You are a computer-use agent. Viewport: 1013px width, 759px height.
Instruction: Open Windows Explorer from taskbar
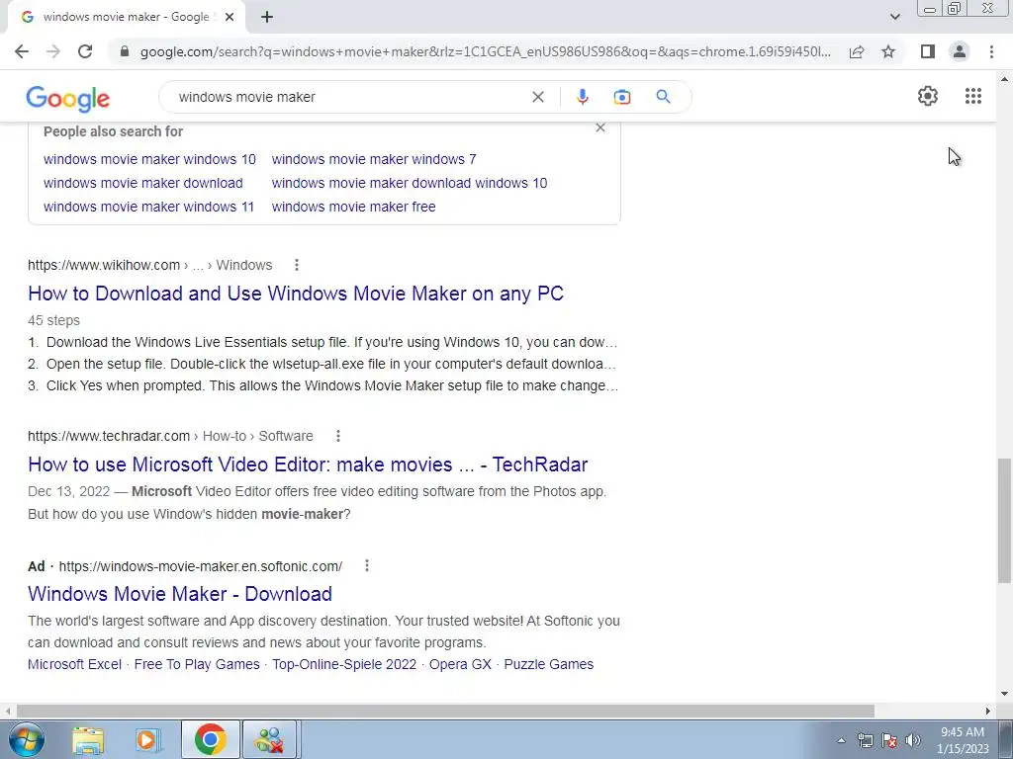(88, 739)
